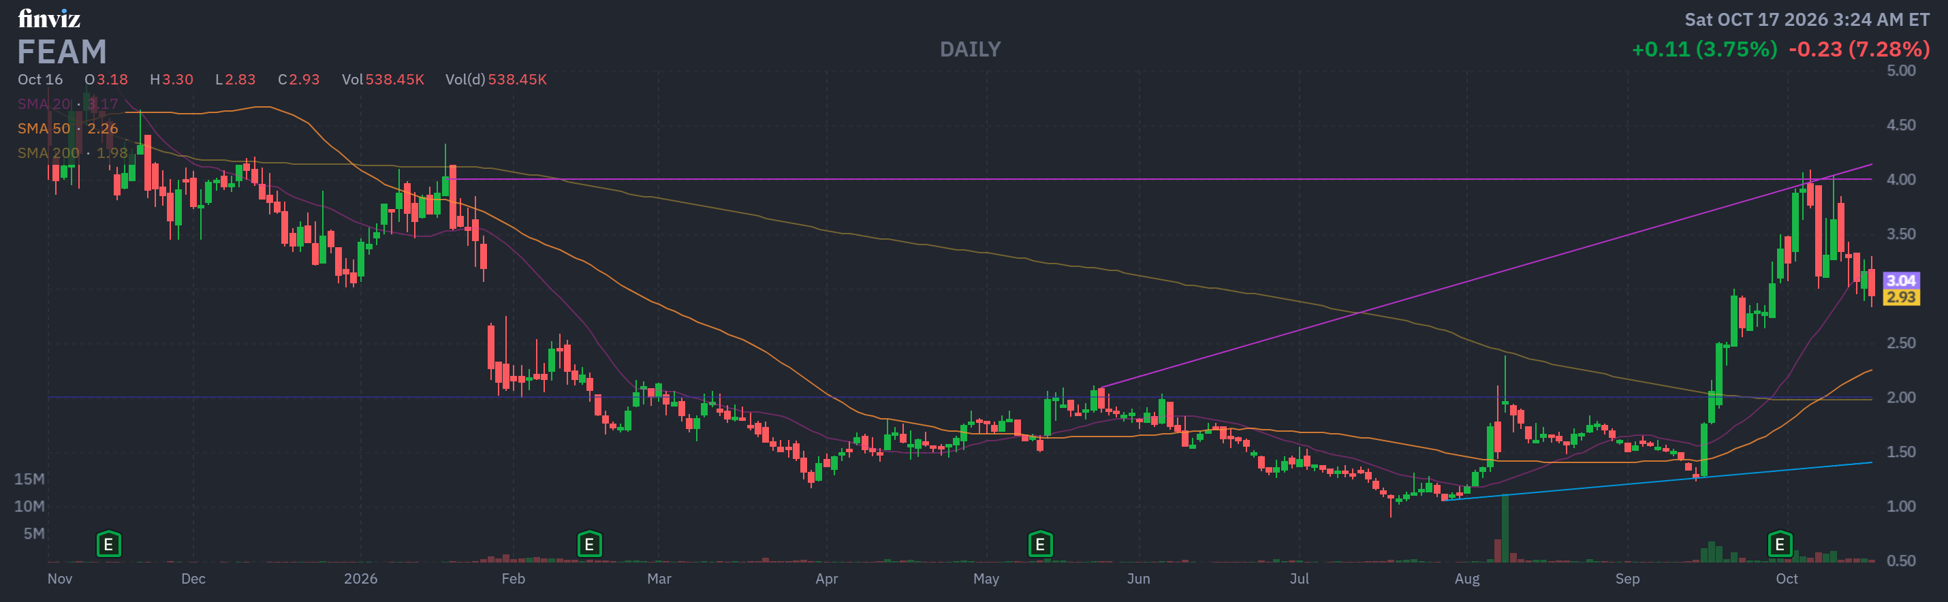Click the finviz logo

click(x=49, y=18)
